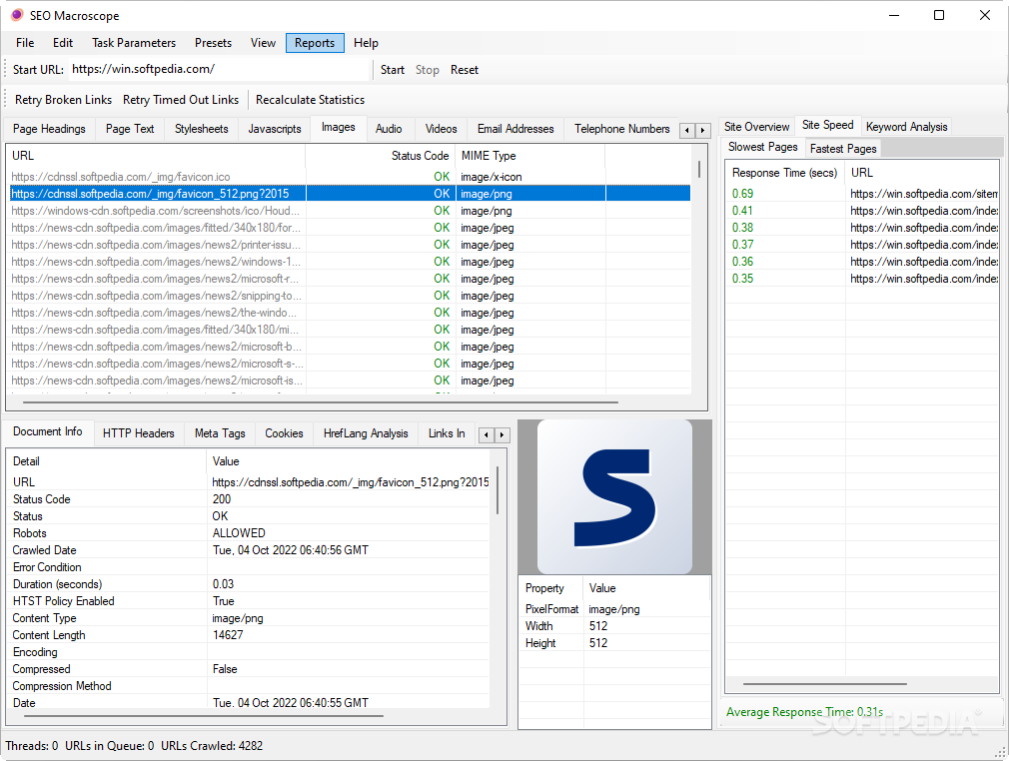Image resolution: width=1009 pixels, height=761 pixels.
Task: Click Retry Broken Links
Action: click(63, 100)
